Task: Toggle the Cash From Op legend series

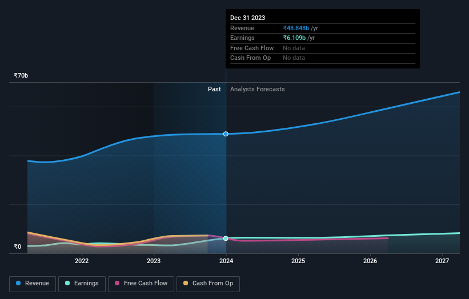Action: pos(208,284)
